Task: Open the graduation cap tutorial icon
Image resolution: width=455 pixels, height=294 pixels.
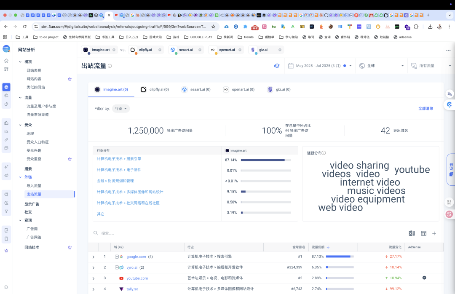Action: 277,66
